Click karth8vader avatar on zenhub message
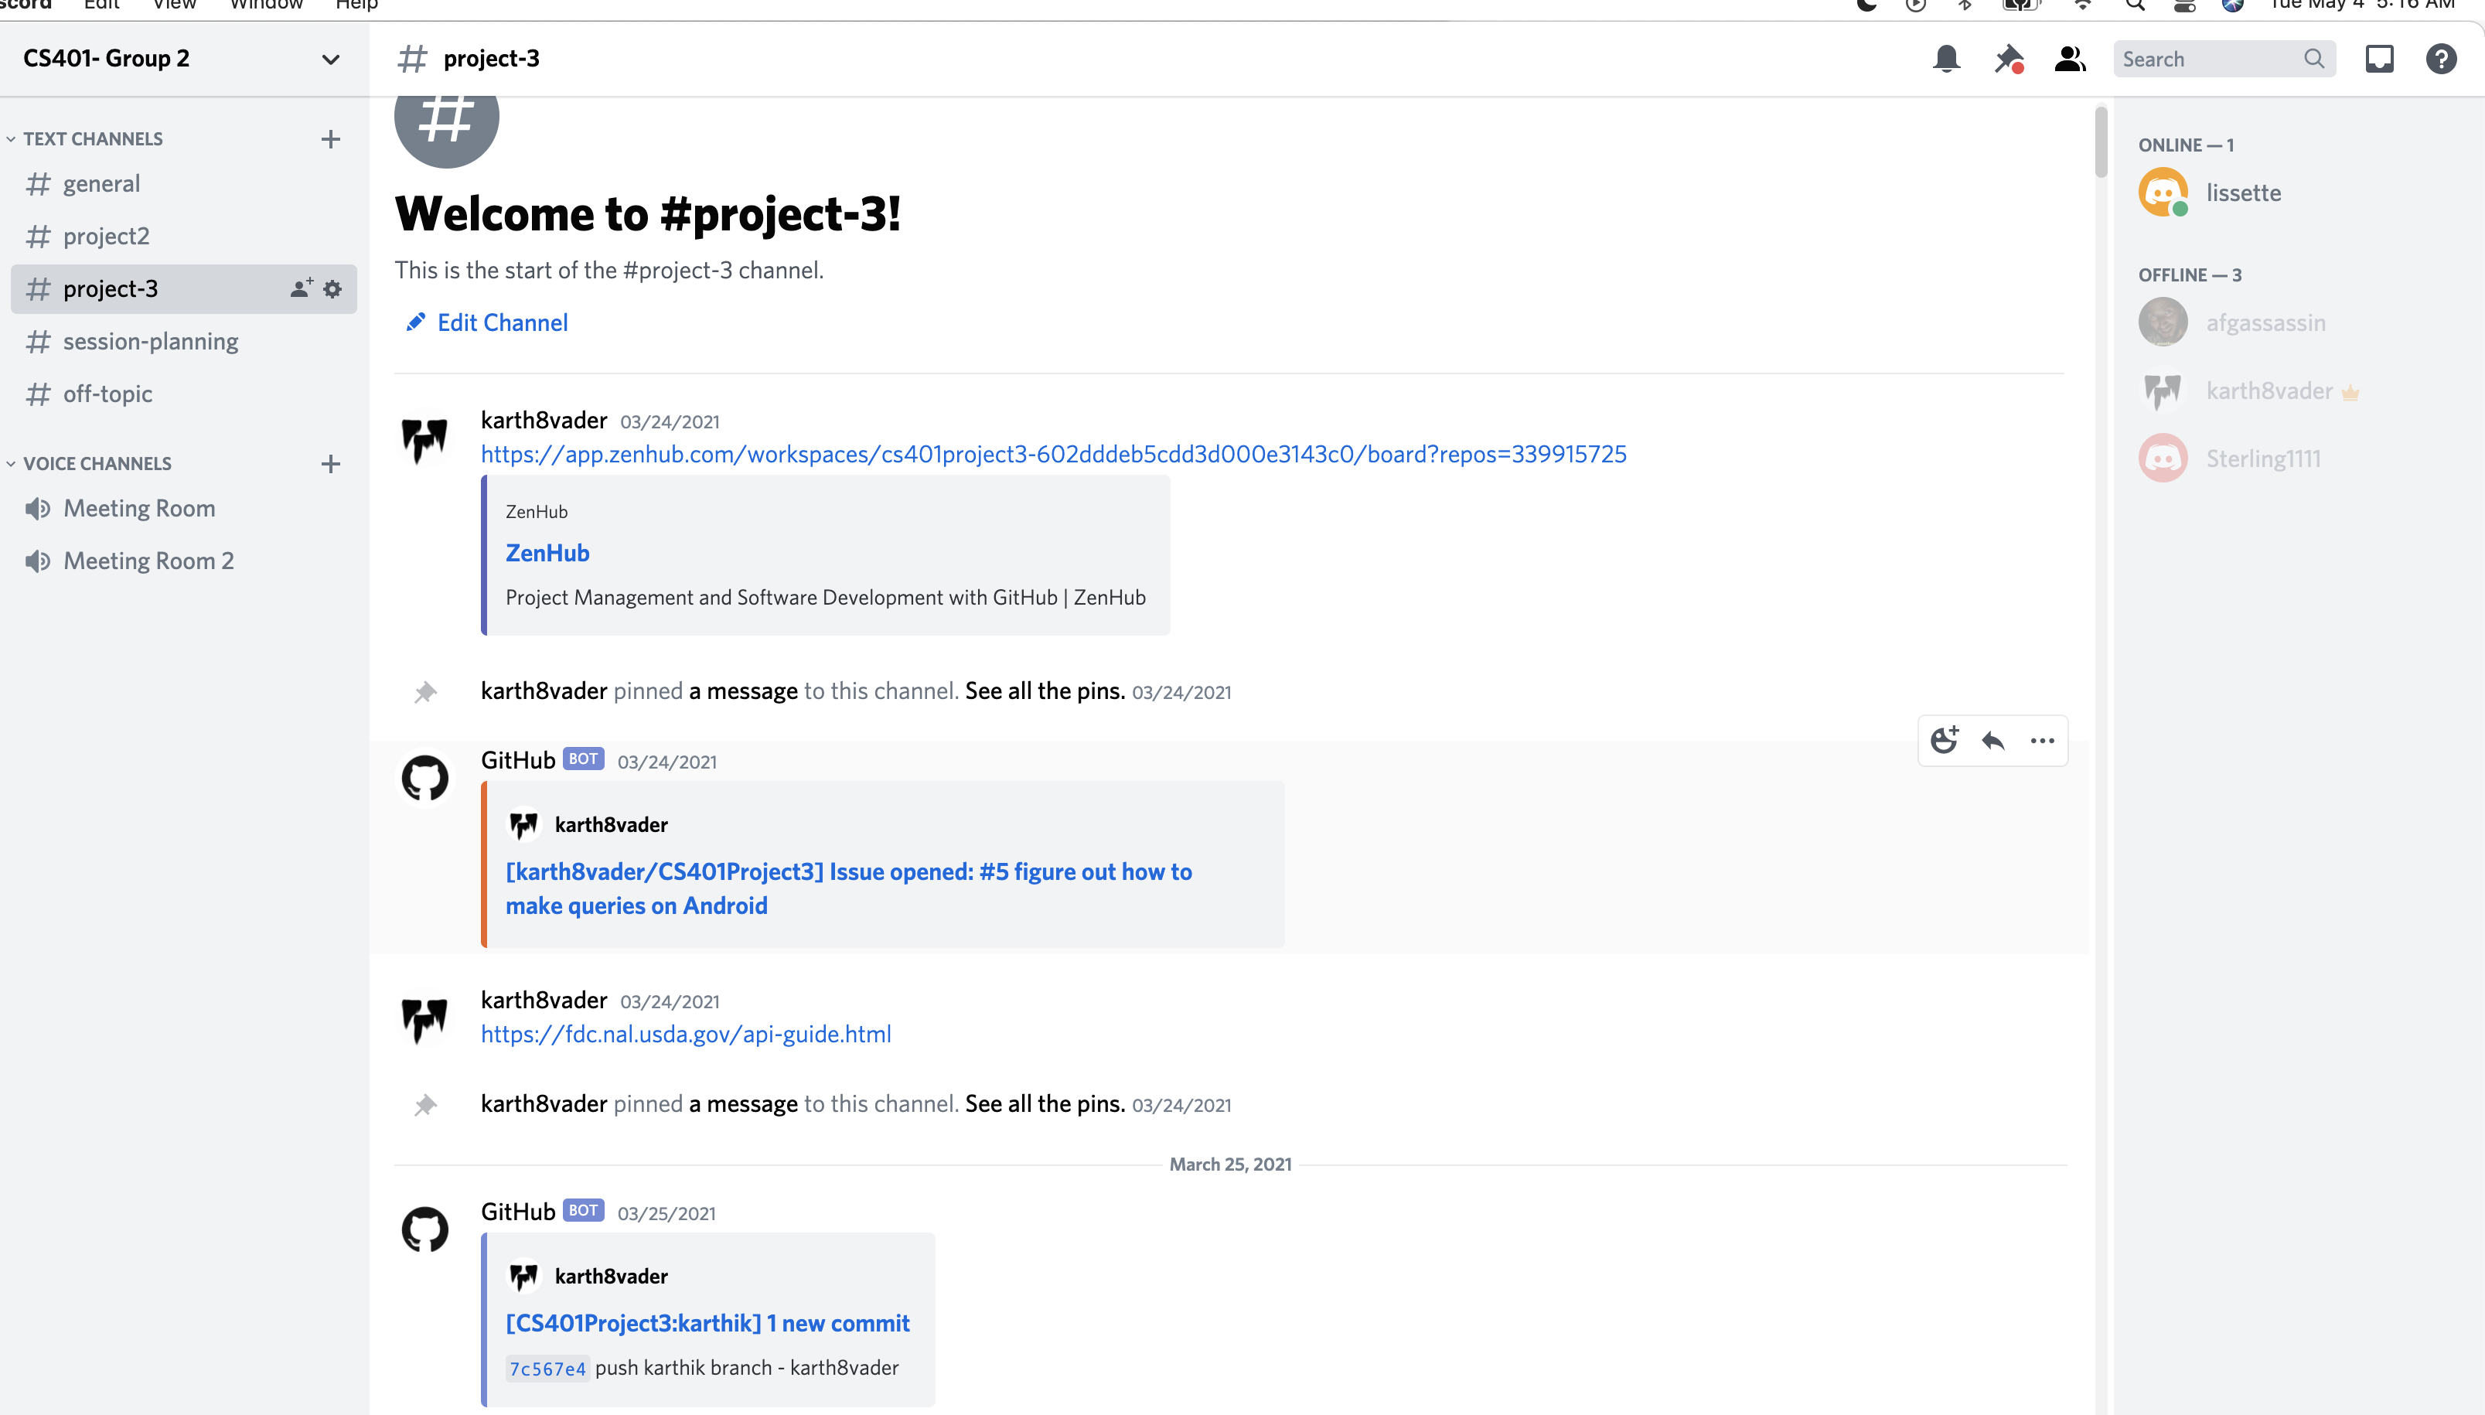Screen dimensions: 2485x1415 tap(424, 440)
